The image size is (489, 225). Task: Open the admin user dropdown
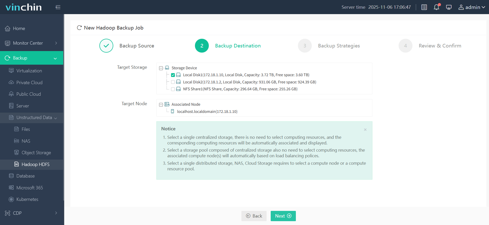pyautogui.click(x=472, y=7)
